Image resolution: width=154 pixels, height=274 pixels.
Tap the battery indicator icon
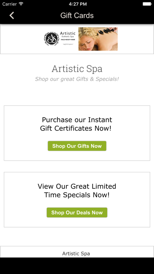(147, 4)
